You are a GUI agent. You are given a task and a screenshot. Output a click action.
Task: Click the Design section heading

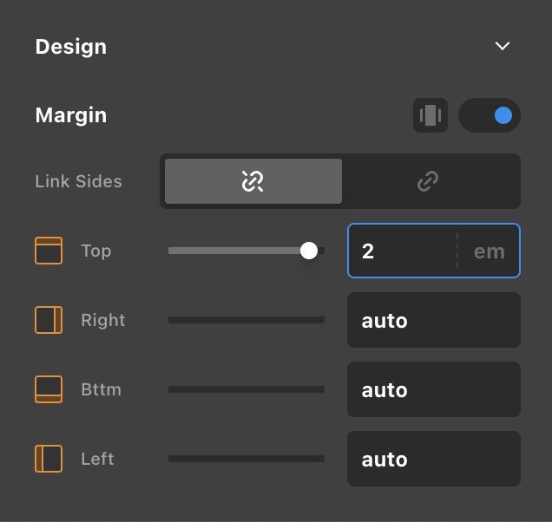pos(71,47)
